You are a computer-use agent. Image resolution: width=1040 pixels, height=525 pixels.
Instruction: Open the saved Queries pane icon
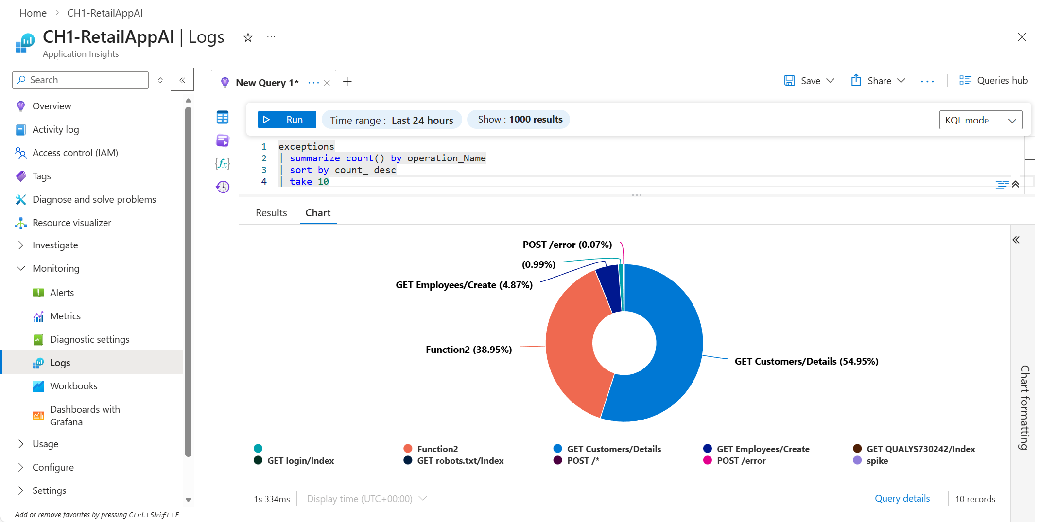pos(223,140)
